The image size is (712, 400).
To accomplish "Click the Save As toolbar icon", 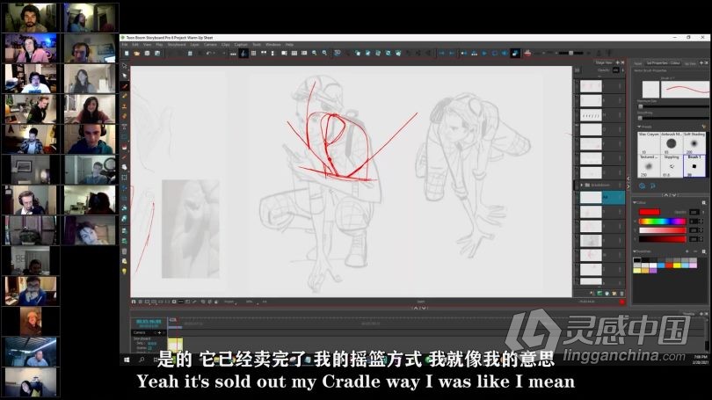I will click(157, 53).
